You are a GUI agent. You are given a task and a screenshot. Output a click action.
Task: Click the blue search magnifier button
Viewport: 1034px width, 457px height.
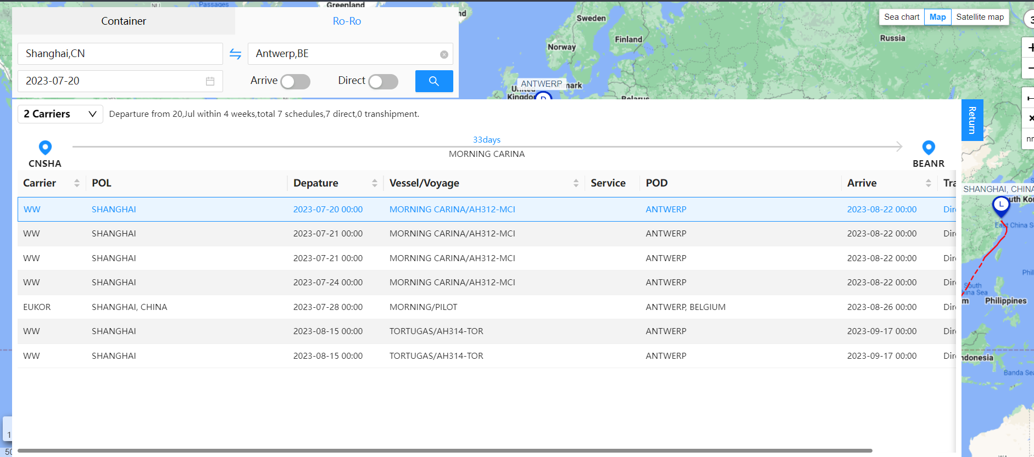point(434,81)
